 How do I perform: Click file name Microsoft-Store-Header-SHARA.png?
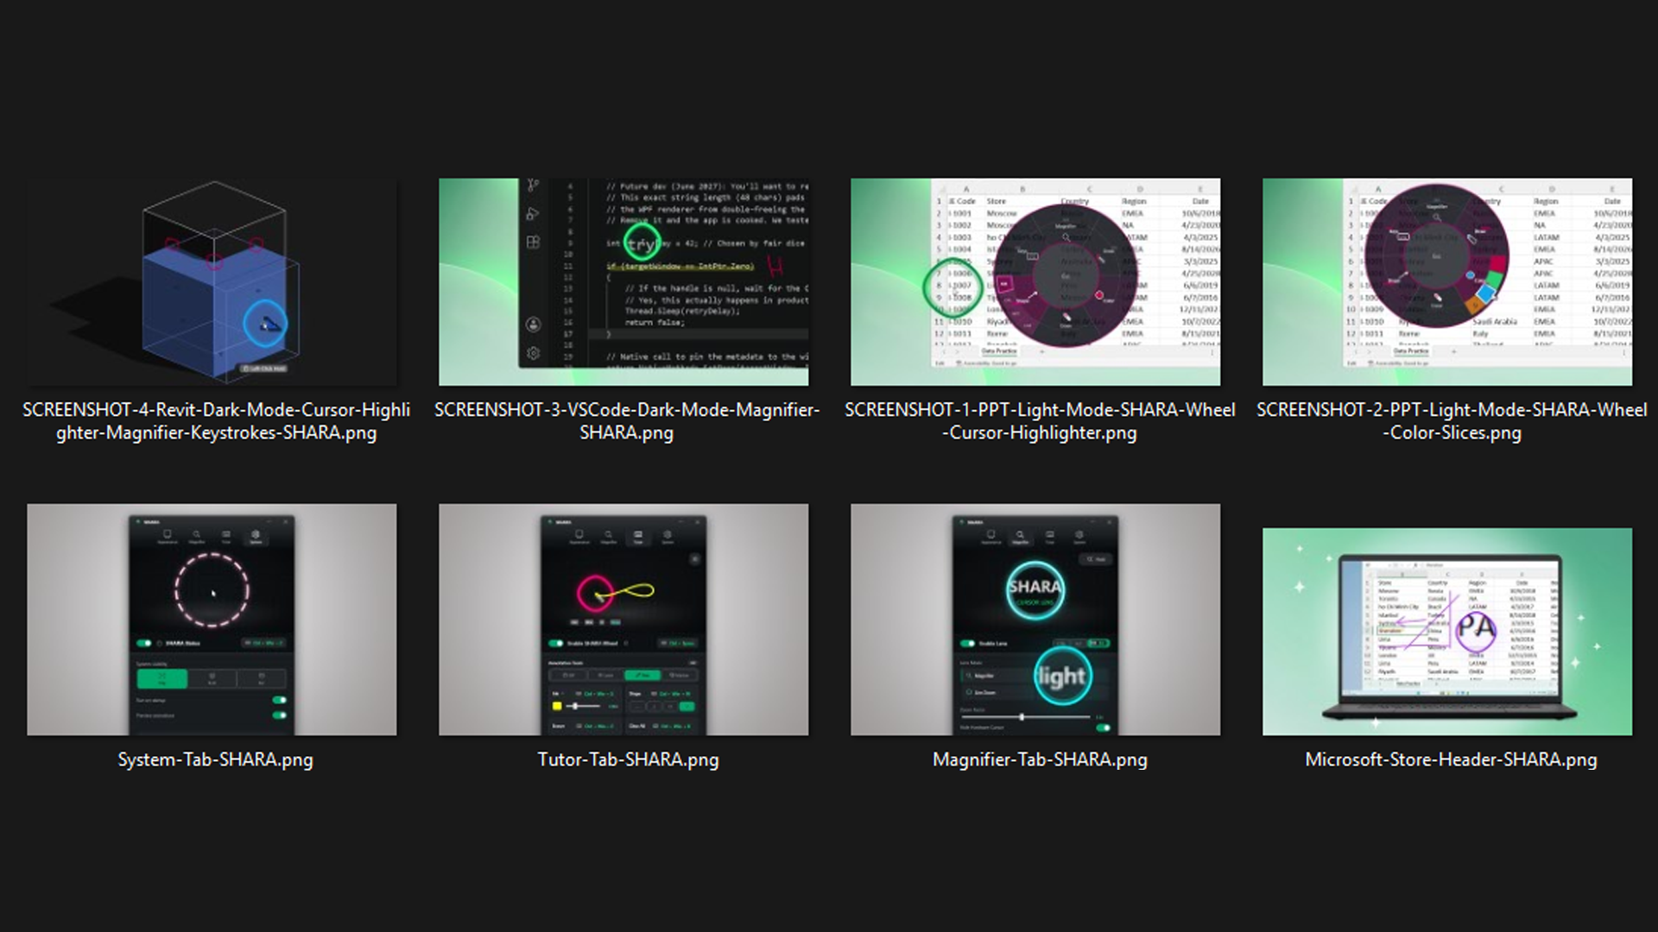(1451, 759)
